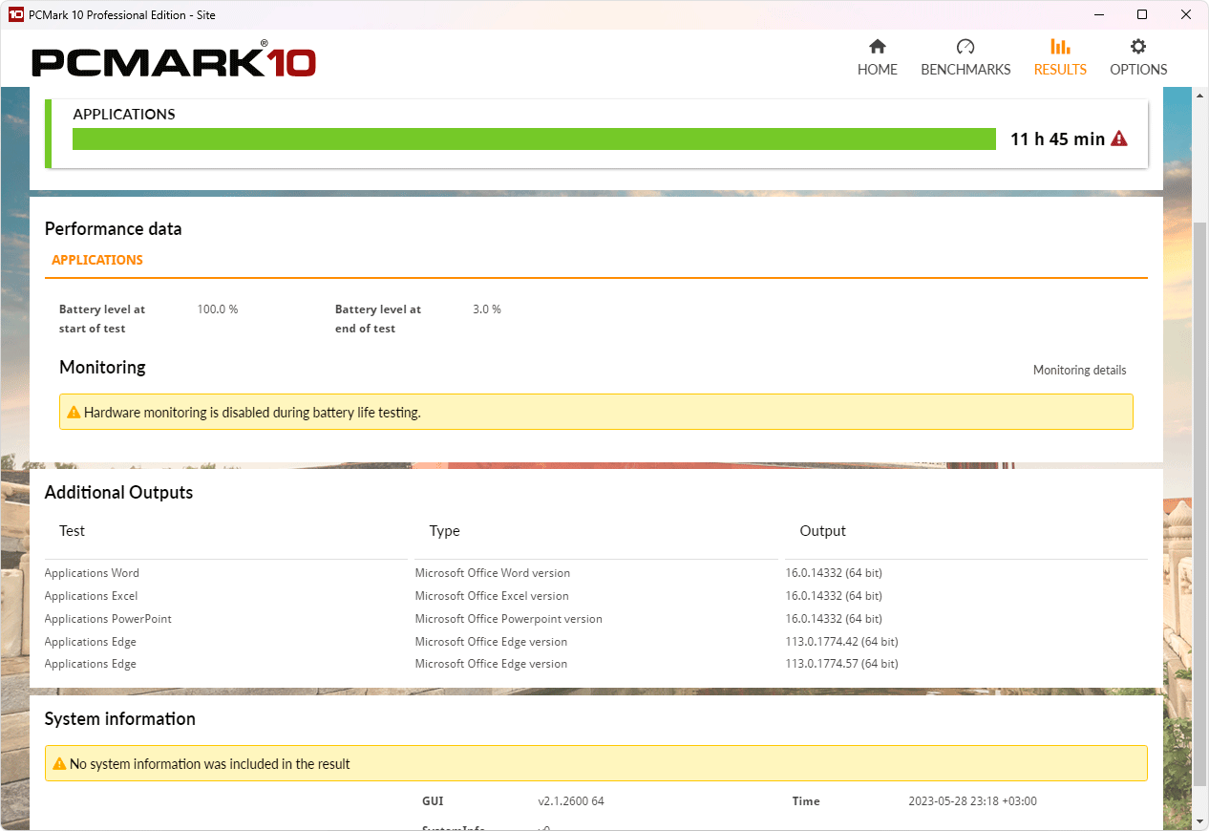Select 'Microsoft Office Excel version' cell

492,596
